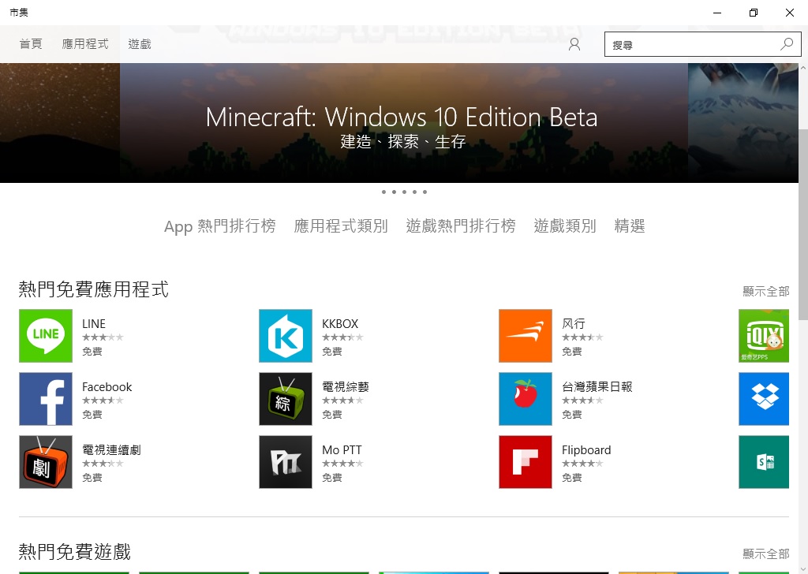Viewport: 808px width, 574px height.
Task: Open 遊戲熱門排行榜 link
Action: pyautogui.click(x=461, y=226)
